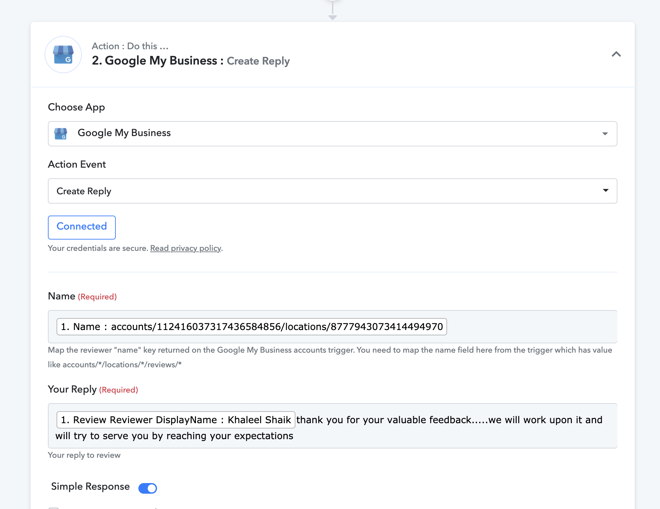Screen dimensions: 660x509
Task: Click the "Your Reply" field label
Action: 73,389
